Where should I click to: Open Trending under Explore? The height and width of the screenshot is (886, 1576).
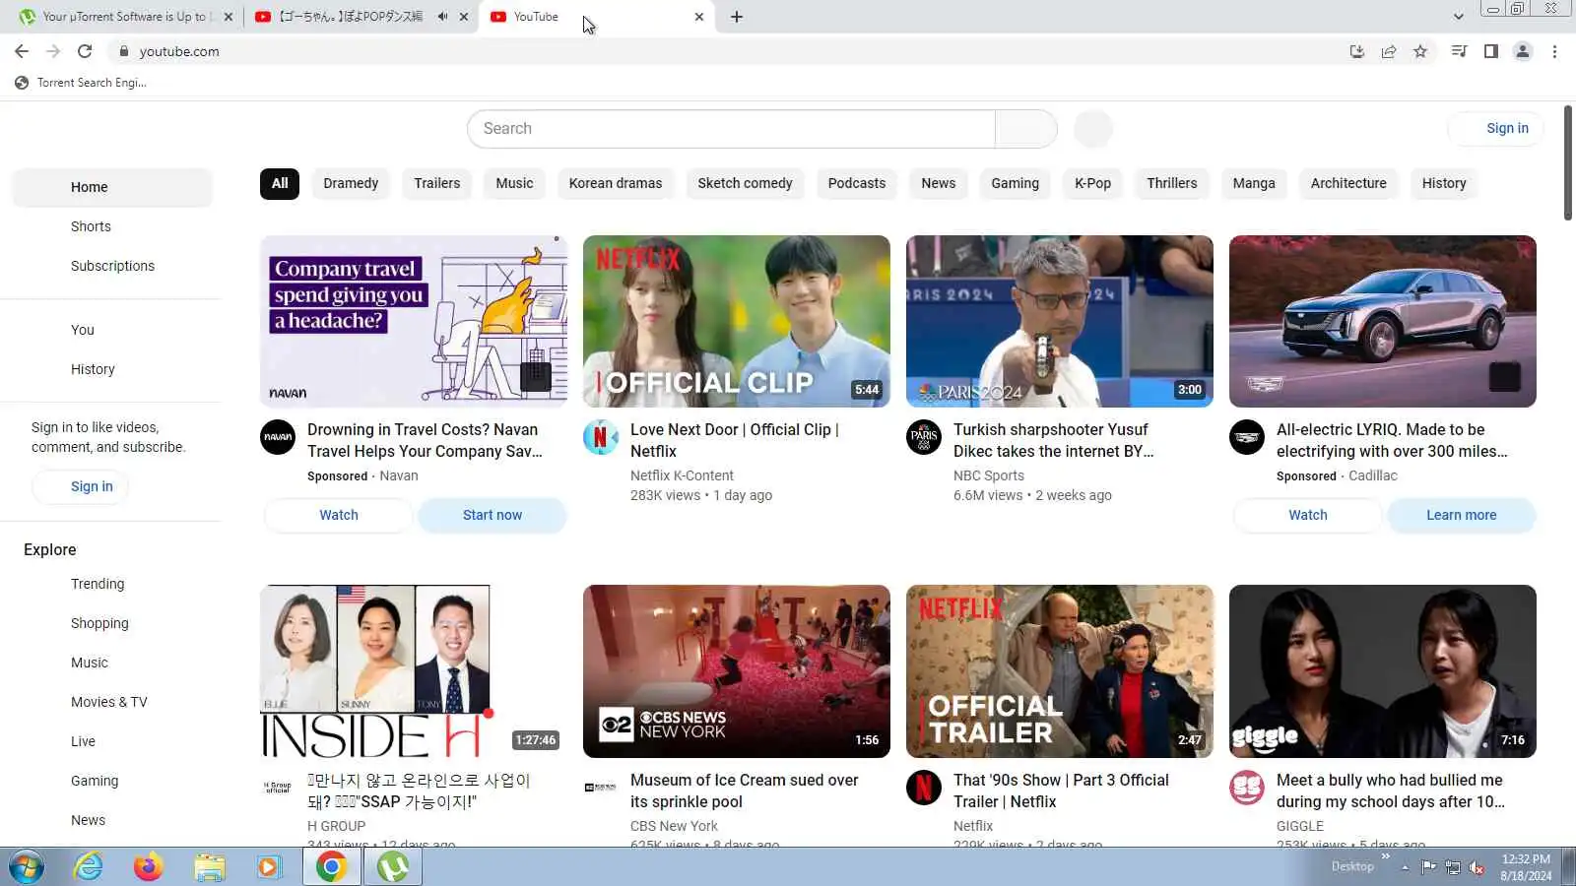click(x=112, y=584)
